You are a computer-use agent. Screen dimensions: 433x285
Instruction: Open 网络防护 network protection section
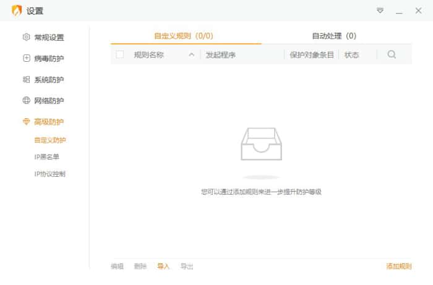point(49,101)
